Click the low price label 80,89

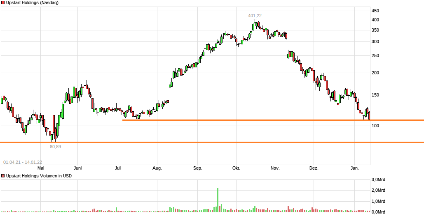(x=56, y=147)
